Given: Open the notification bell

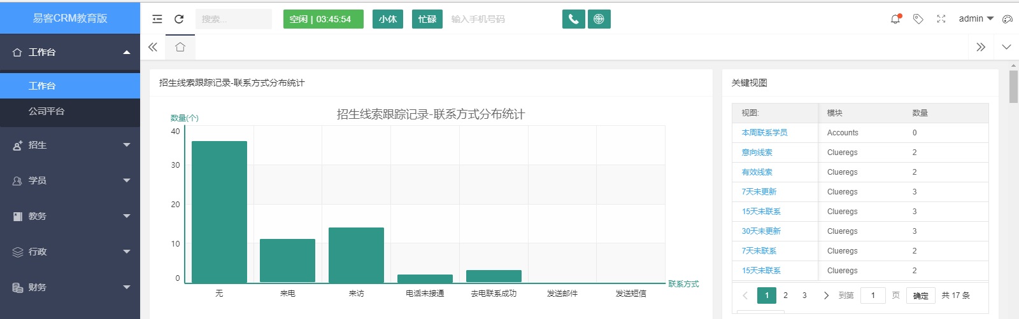Looking at the screenshot, I should click(895, 19).
